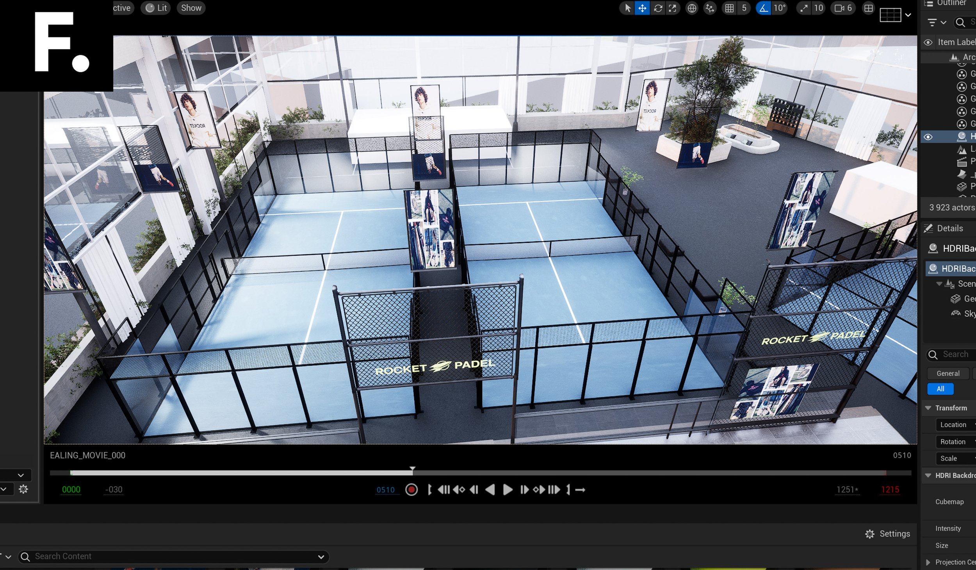
Task: Activate the Select mode arrow tool
Action: 628,8
